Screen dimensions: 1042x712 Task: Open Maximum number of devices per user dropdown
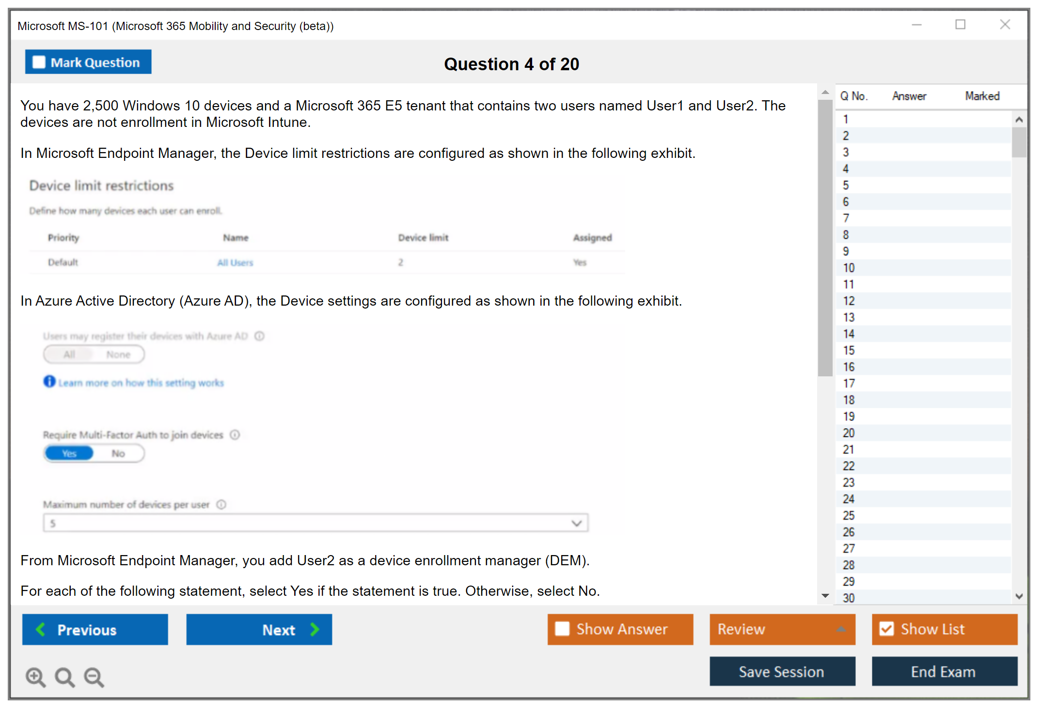tap(576, 523)
